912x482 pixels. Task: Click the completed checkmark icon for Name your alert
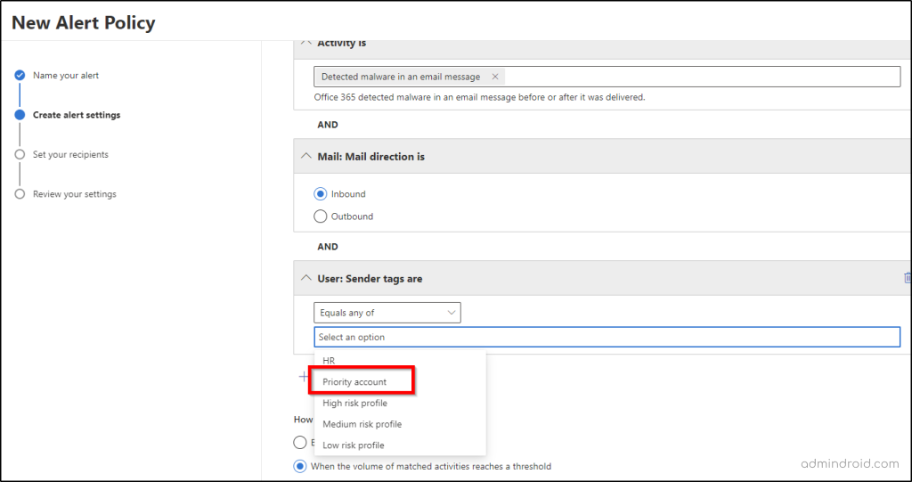pos(20,75)
